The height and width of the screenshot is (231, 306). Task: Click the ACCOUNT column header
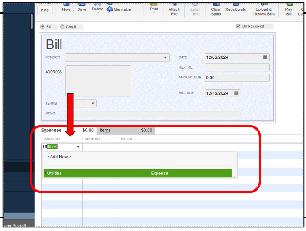(53, 139)
